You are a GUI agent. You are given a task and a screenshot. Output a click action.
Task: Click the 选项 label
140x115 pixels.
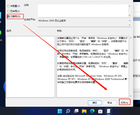tap(9, 31)
